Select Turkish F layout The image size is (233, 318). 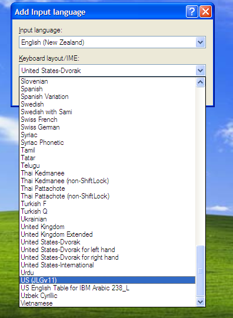[x=108, y=204]
